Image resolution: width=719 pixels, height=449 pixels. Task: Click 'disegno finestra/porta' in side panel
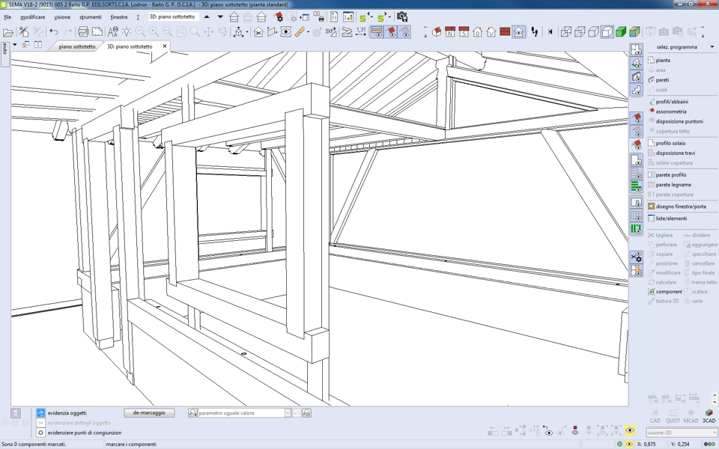pos(680,207)
